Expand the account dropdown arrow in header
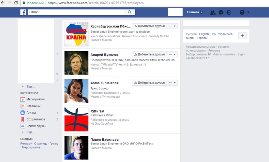269x162 pixels. 248,12
